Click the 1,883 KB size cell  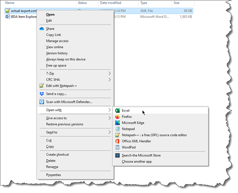(x=186, y=17)
